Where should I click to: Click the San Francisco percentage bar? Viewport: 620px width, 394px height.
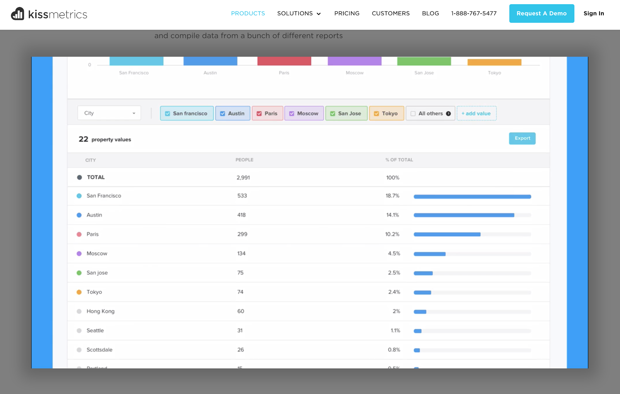coord(472,197)
